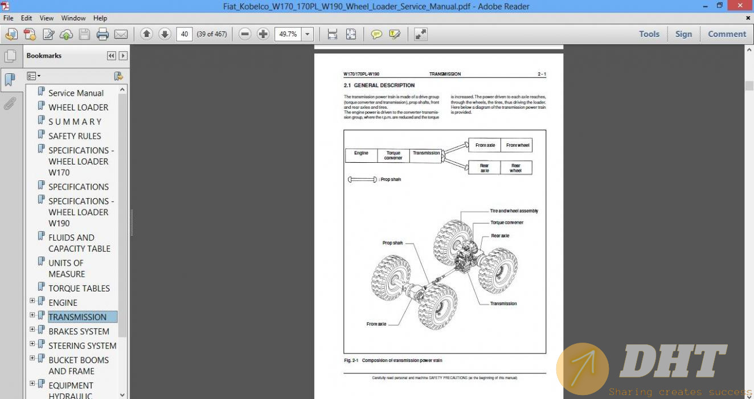Select the Highlight text tool
The height and width of the screenshot is (399, 754).
[x=395, y=34]
